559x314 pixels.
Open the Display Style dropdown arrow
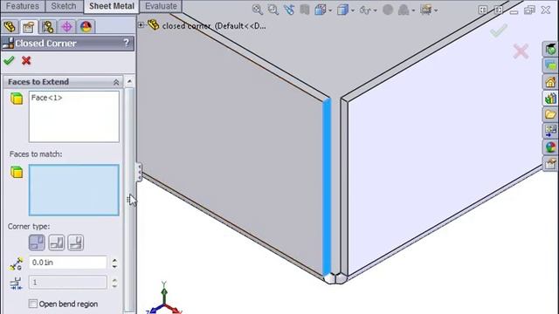click(352, 10)
